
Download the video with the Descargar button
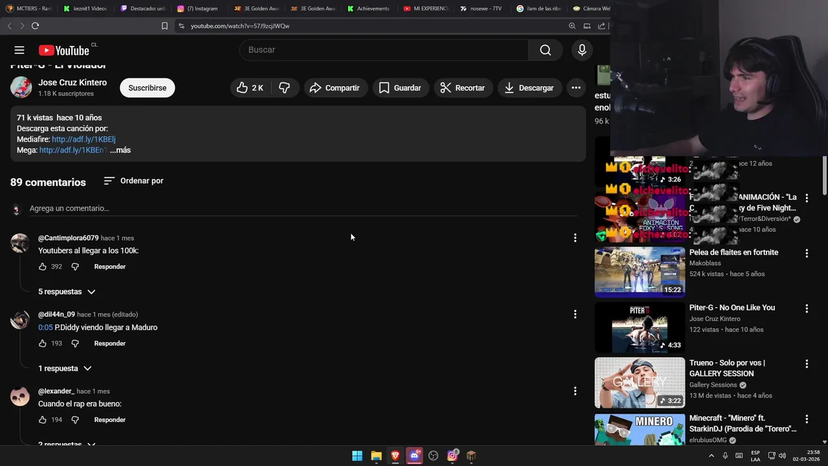point(529,88)
